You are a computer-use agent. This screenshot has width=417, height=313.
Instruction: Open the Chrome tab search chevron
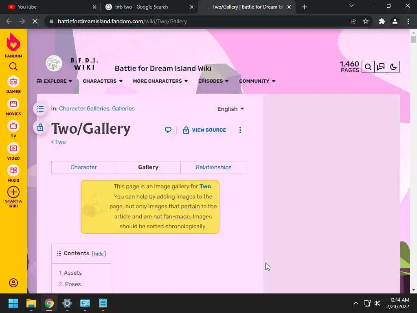pyautogui.click(x=351, y=6)
